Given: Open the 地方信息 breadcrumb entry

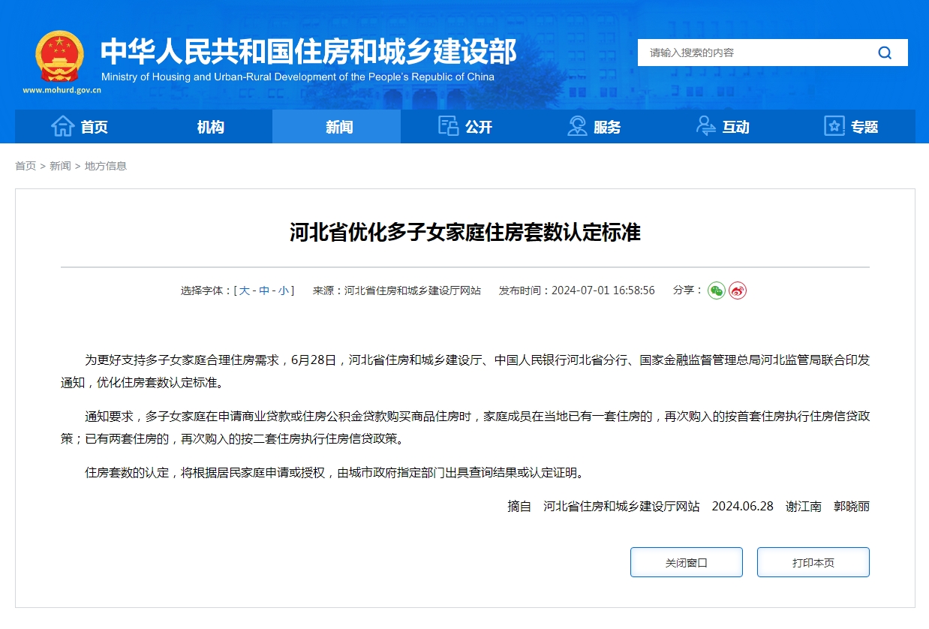Looking at the screenshot, I should tap(106, 166).
